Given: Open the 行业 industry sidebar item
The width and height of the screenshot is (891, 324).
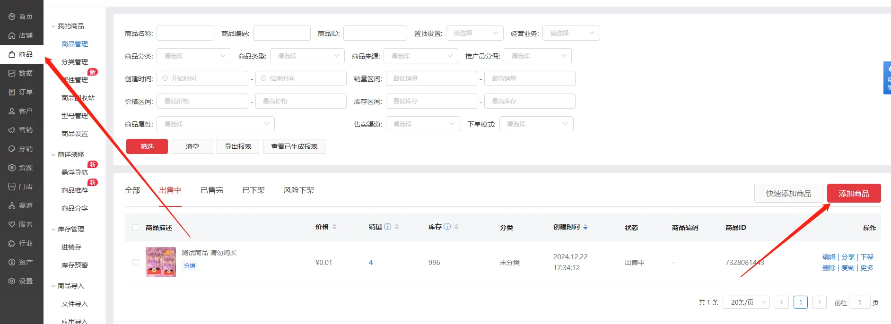Looking at the screenshot, I should click(x=21, y=243).
